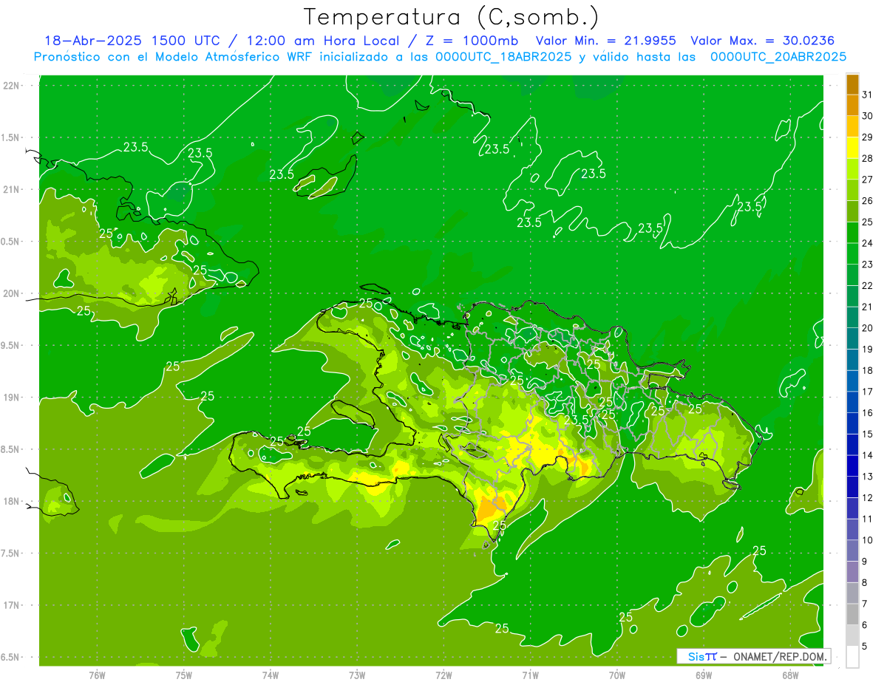Click the '31' label on the color scale
Screen dimensions: 887x685
pyautogui.click(x=867, y=95)
